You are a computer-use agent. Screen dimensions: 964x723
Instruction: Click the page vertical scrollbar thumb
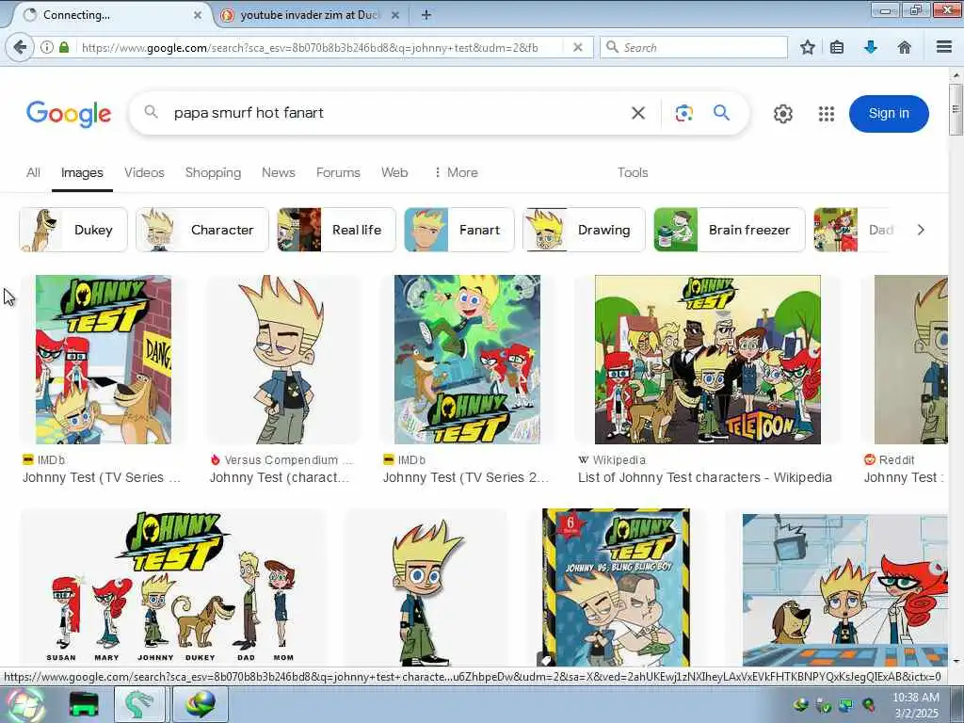click(x=956, y=109)
